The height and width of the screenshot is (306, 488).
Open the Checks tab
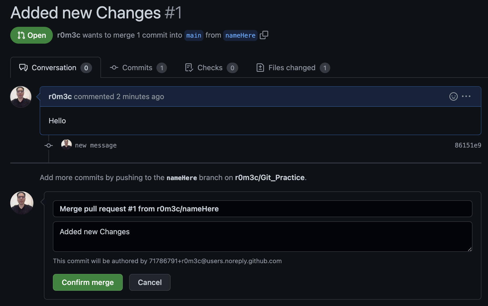(x=210, y=68)
